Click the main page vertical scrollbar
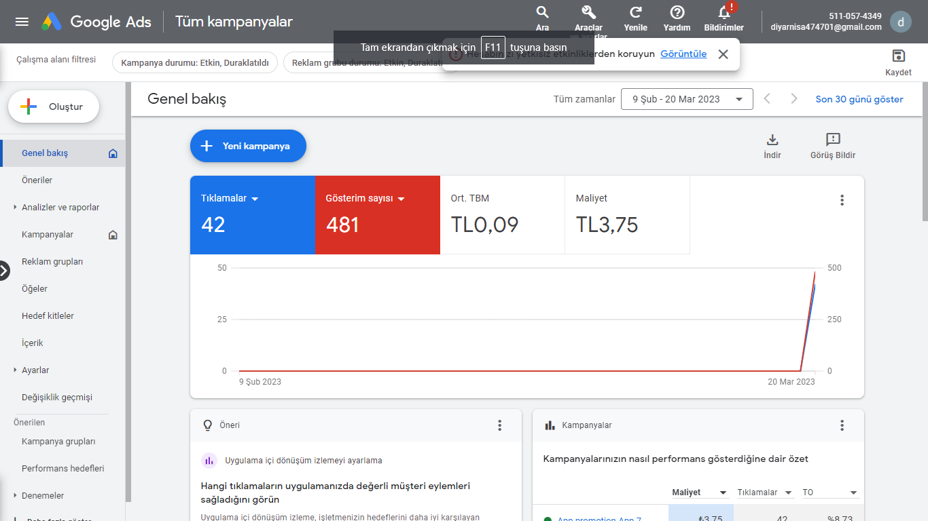The width and height of the screenshot is (928, 521). pos(925,153)
